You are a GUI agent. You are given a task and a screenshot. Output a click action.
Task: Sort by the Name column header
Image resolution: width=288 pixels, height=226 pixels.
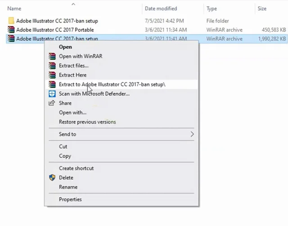(14, 9)
